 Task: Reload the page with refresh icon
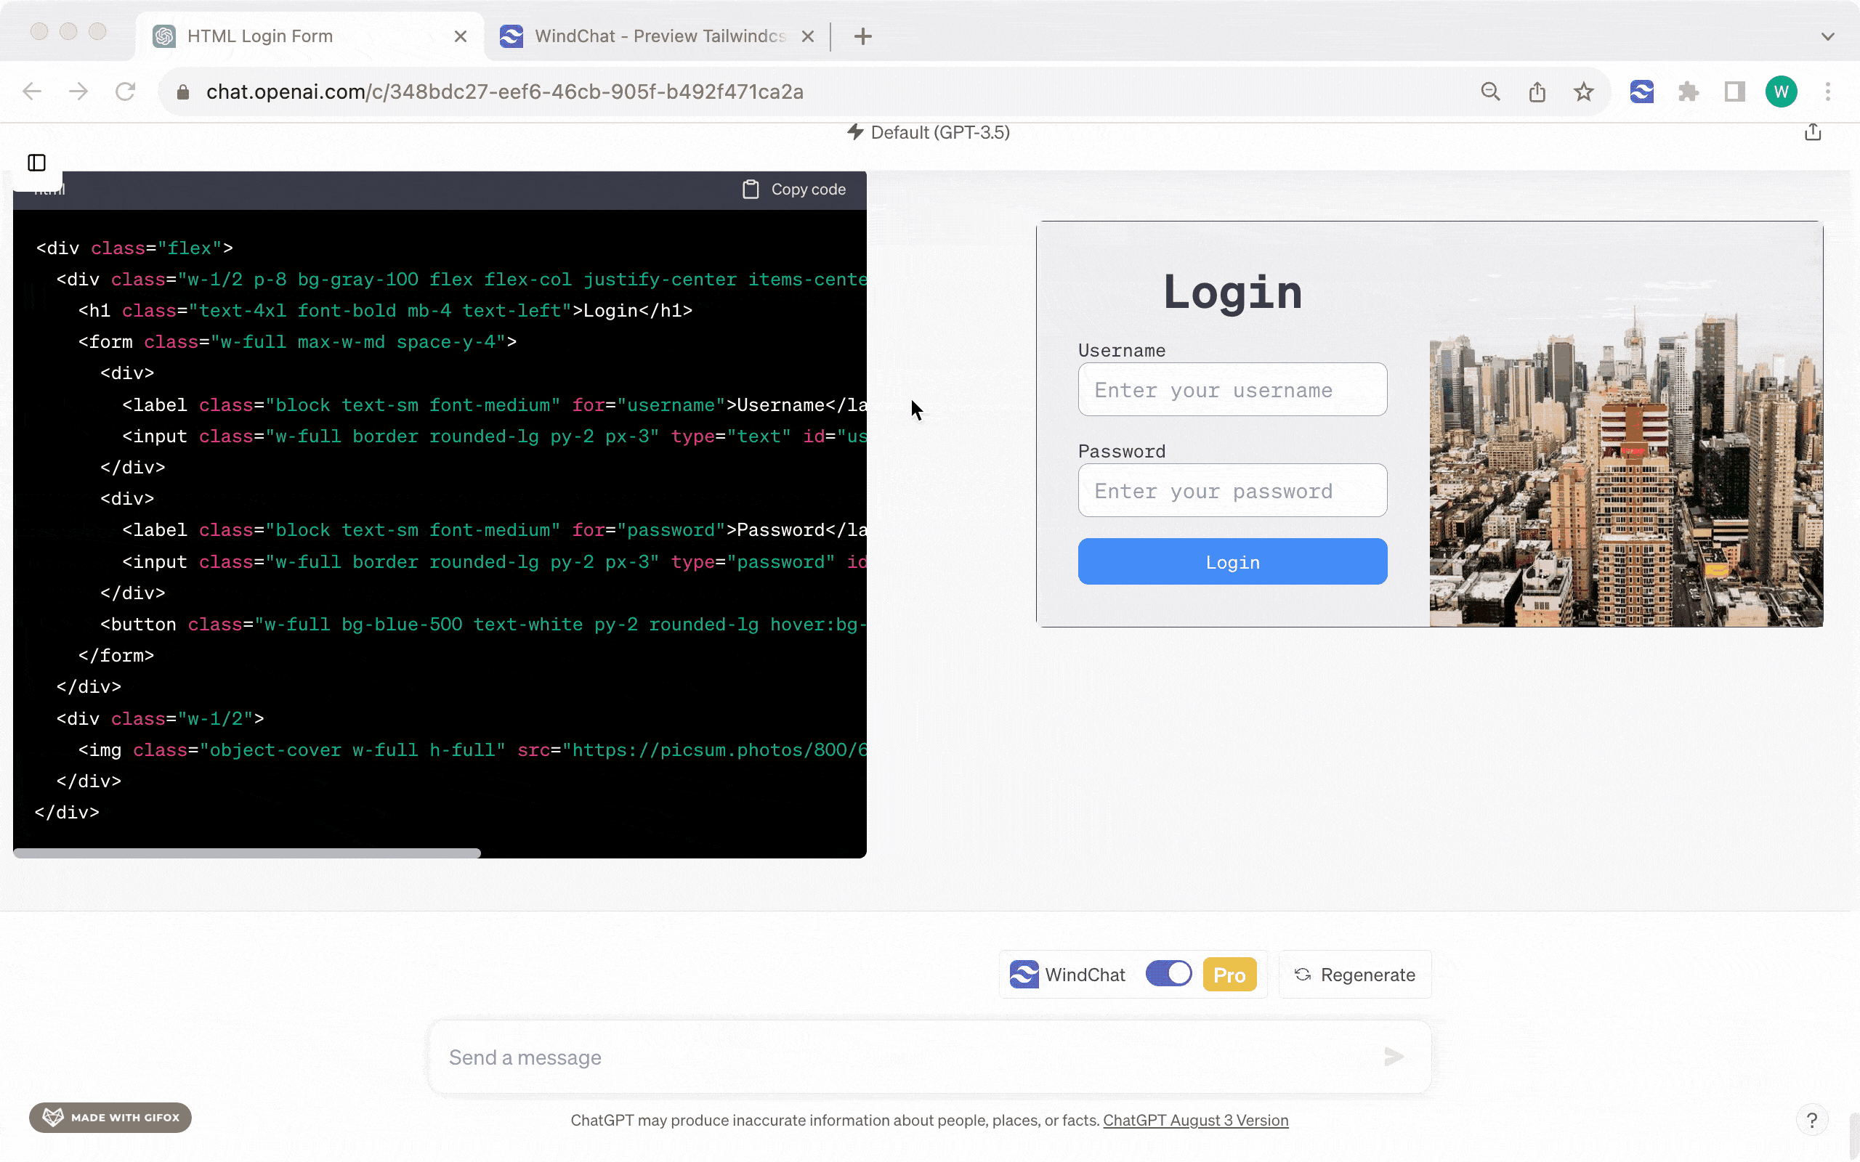[x=125, y=92]
